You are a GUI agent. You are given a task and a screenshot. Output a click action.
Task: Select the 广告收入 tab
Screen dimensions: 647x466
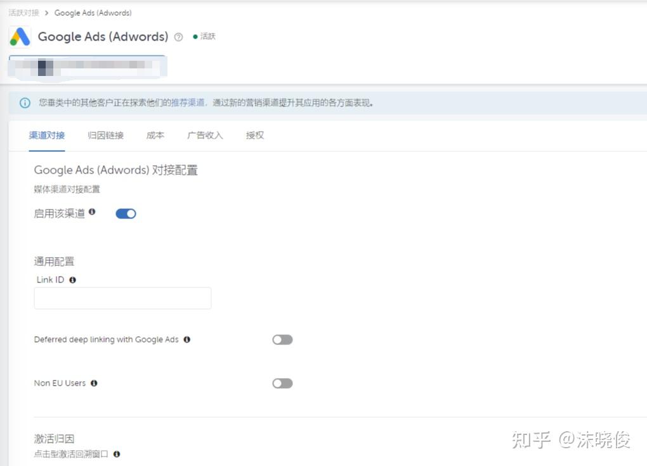(205, 135)
